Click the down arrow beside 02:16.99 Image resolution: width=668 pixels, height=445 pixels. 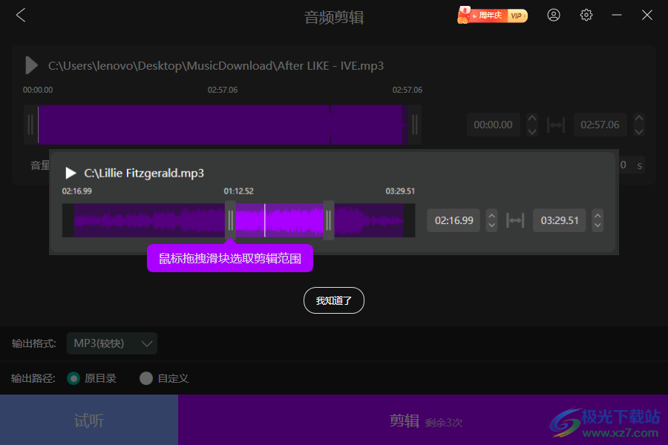491,224
